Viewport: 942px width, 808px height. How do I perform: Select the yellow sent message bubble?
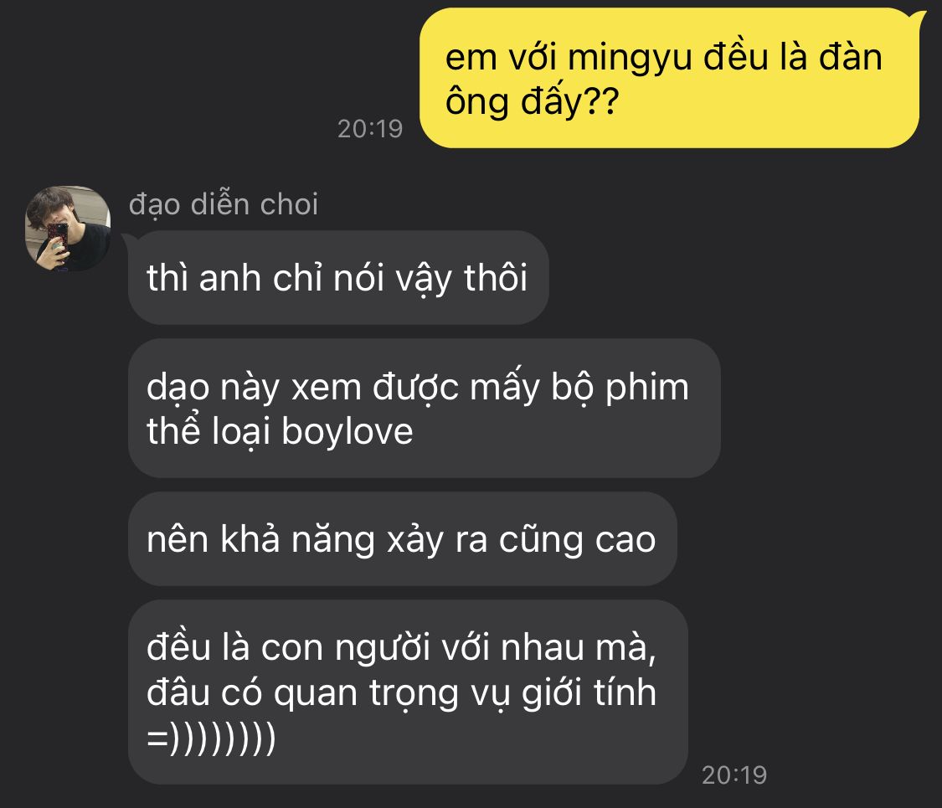[669, 78]
